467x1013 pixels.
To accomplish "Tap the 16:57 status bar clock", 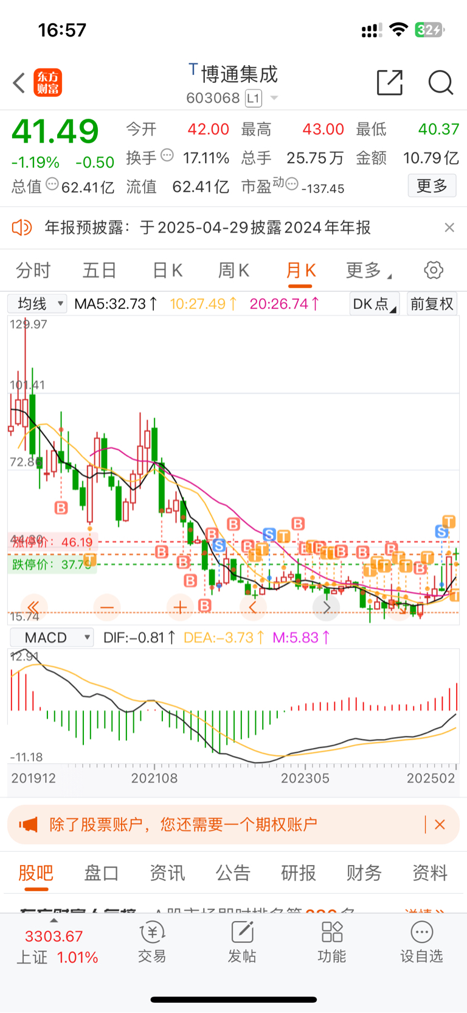I will pyautogui.click(x=62, y=30).
